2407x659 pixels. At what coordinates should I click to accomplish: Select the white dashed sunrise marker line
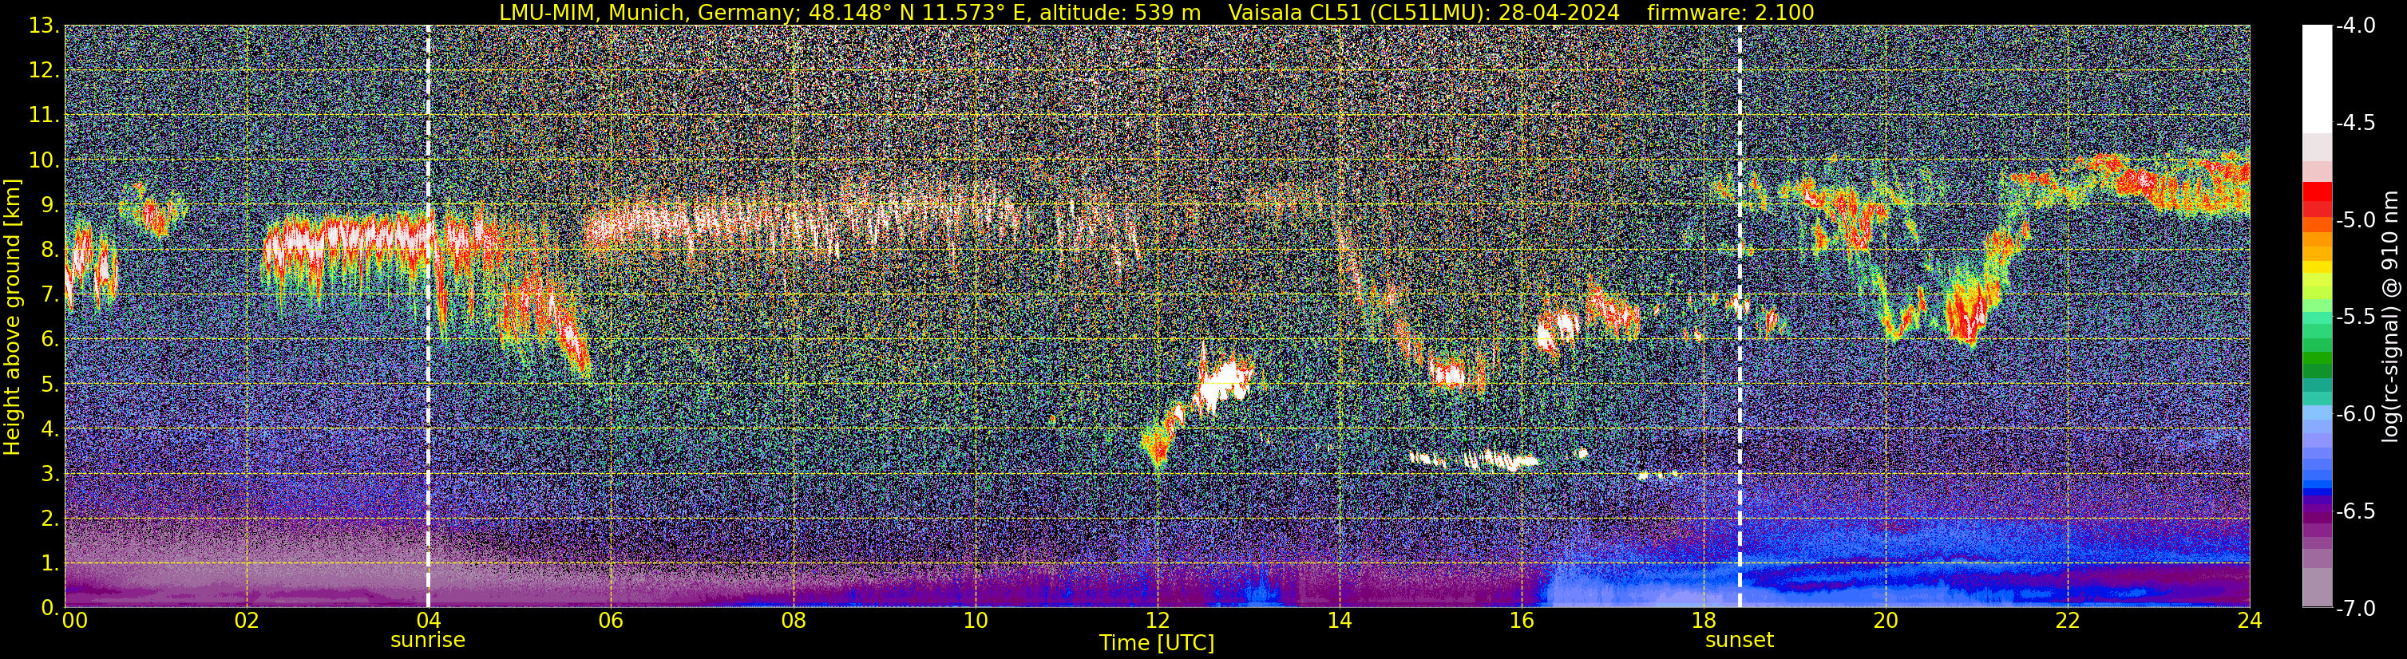[x=428, y=317]
